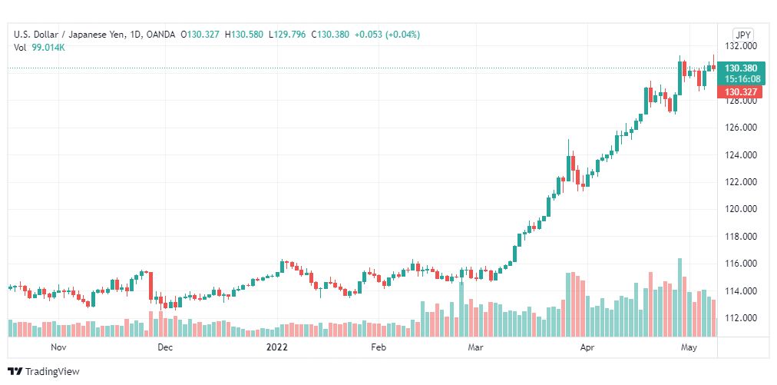Click the May label on time axis

[689, 347]
